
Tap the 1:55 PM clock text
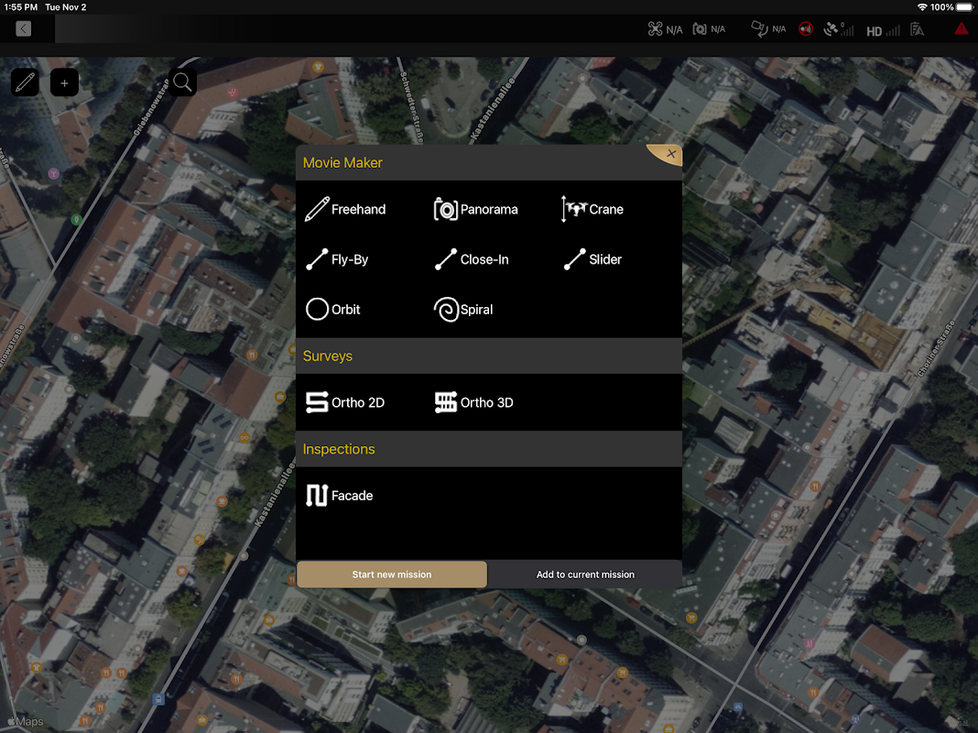(x=20, y=6)
